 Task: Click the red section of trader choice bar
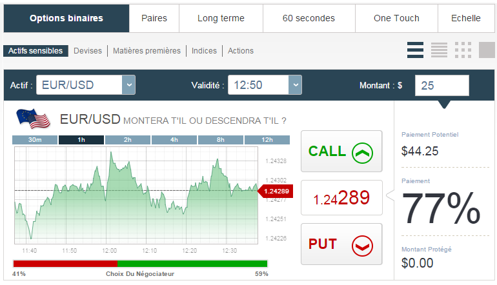tap(65, 264)
